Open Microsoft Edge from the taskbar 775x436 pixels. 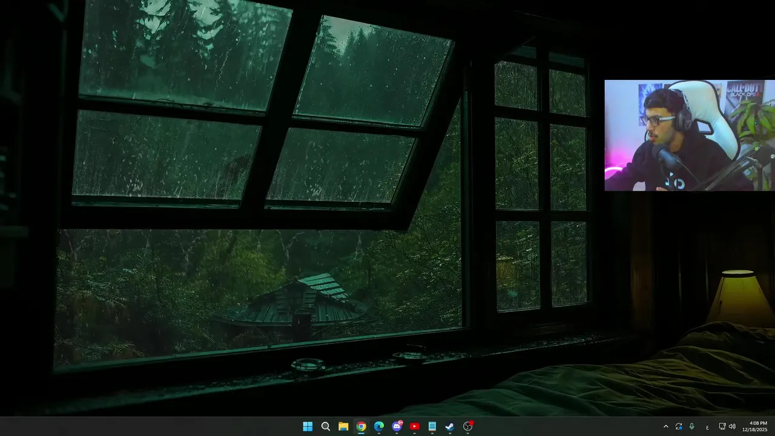click(379, 426)
